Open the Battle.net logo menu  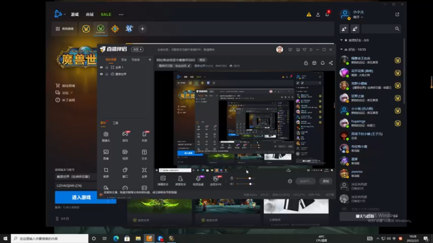click(59, 14)
